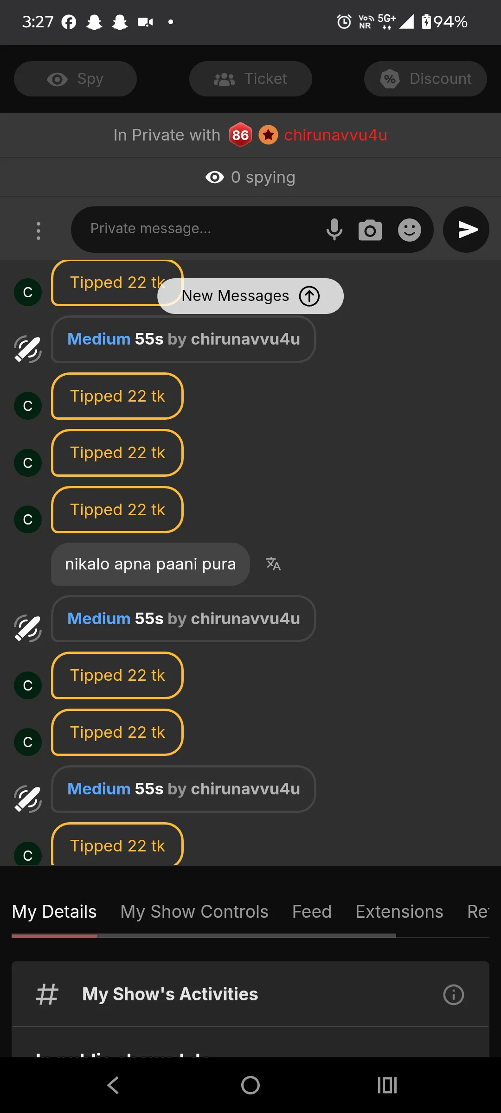Tap the microphone voice message icon
The width and height of the screenshot is (501, 1113).
[x=334, y=230]
